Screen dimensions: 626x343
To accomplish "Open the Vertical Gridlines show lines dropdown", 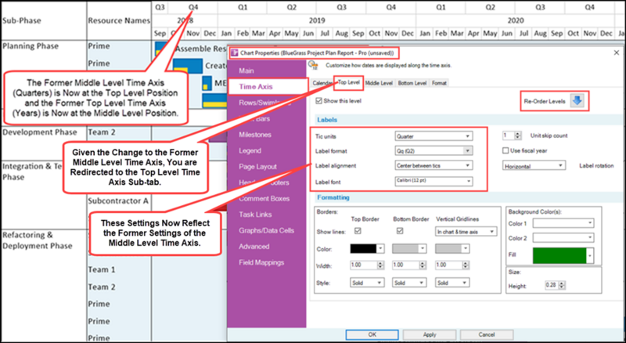I will tap(466, 232).
